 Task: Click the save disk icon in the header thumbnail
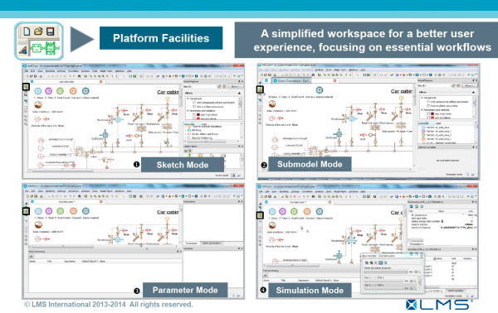[50, 31]
